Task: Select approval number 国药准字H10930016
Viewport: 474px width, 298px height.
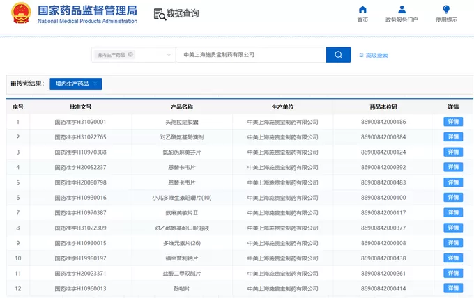Action: pos(80,198)
